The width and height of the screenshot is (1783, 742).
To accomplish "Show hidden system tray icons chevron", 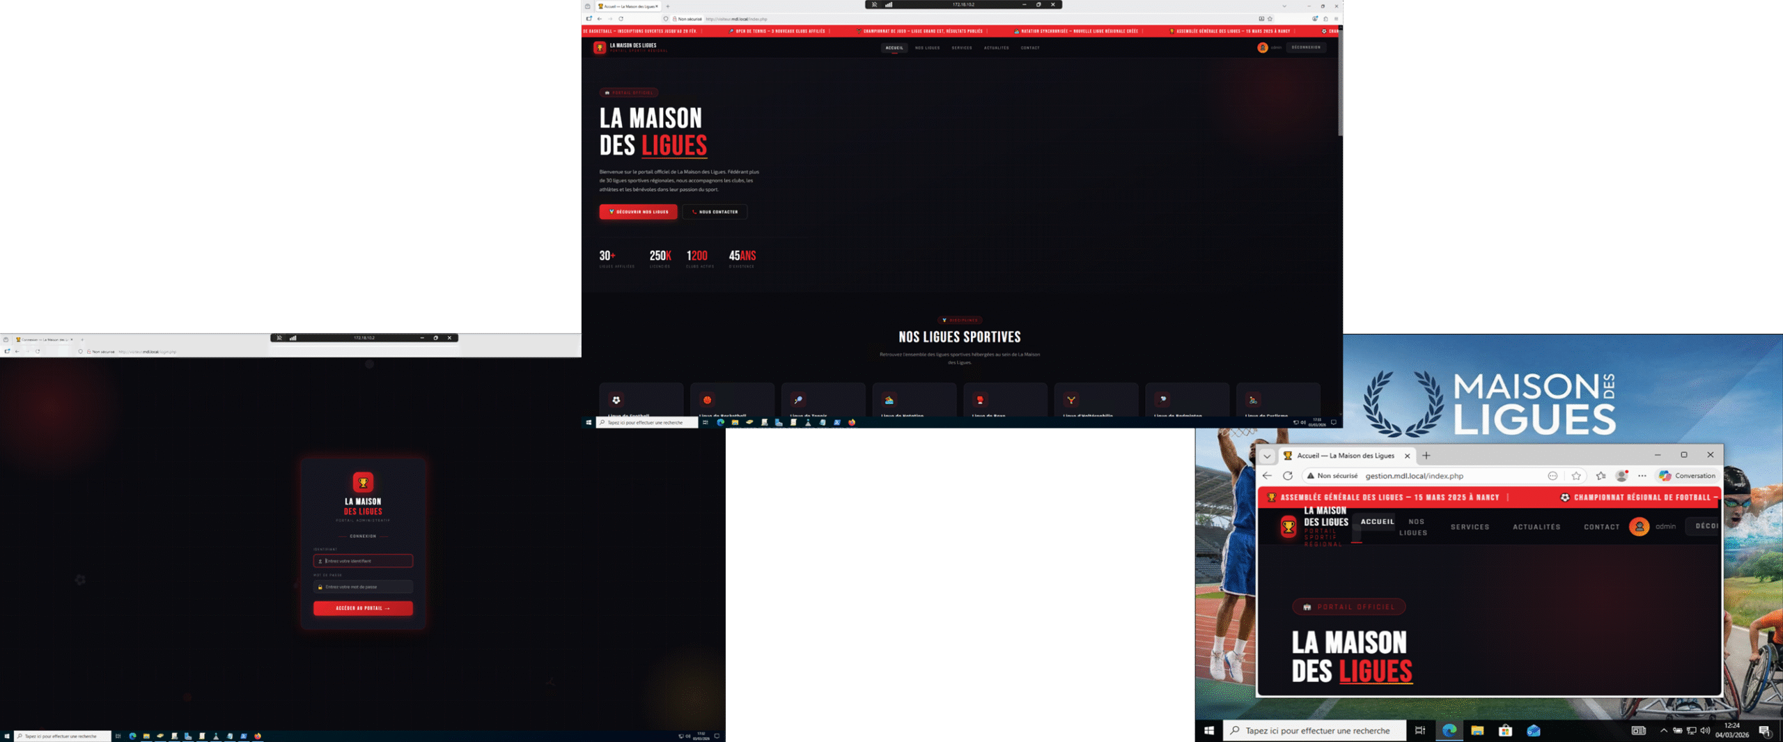I will pyautogui.click(x=1663, y=731).
